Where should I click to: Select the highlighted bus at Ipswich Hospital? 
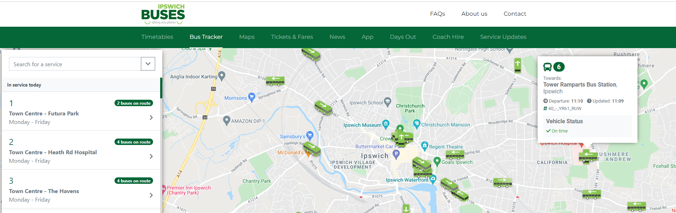coord(588,157)
